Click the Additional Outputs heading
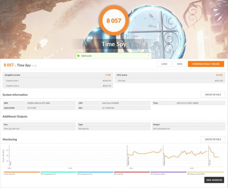 [x=15, y=116]
